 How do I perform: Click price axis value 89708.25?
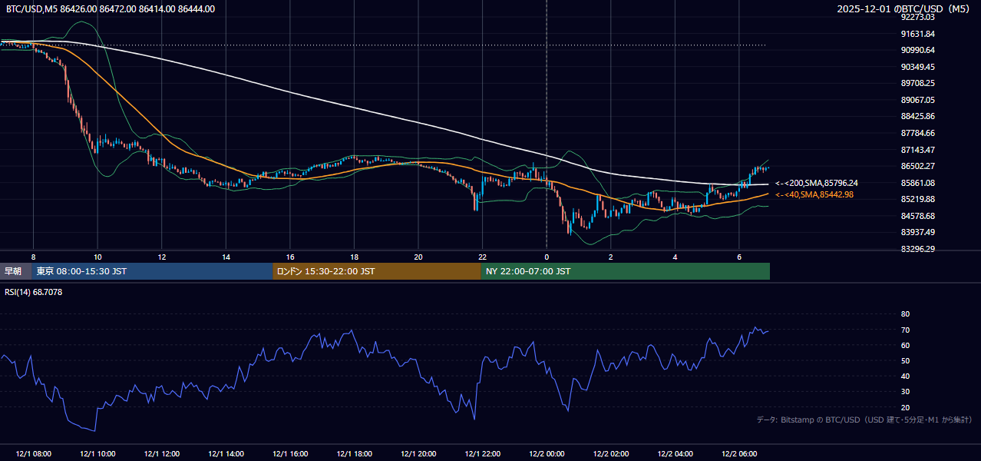917,83
